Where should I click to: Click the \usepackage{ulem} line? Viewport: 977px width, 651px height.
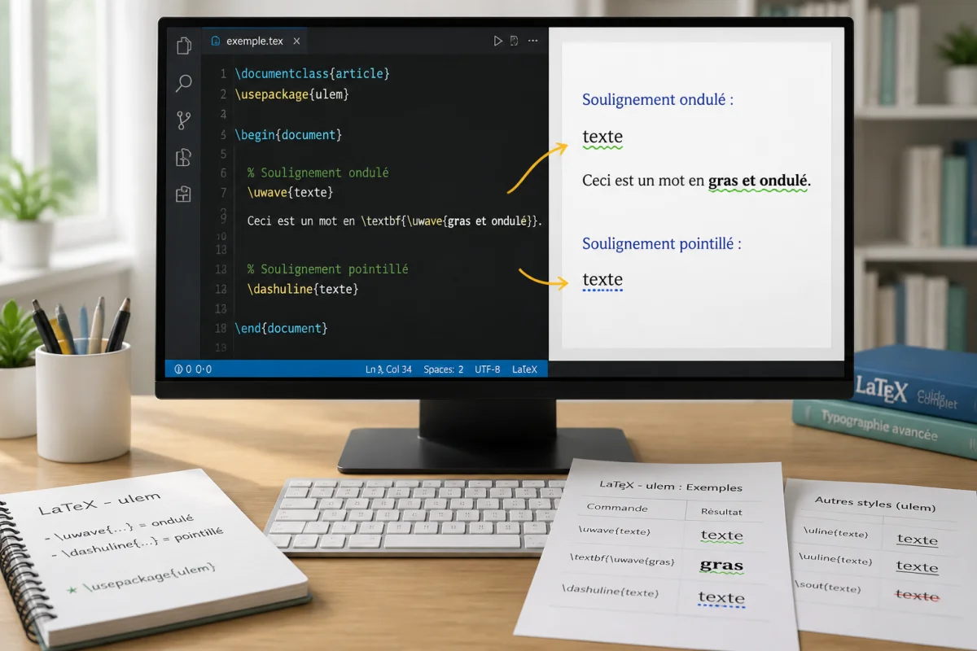(291, 94)
